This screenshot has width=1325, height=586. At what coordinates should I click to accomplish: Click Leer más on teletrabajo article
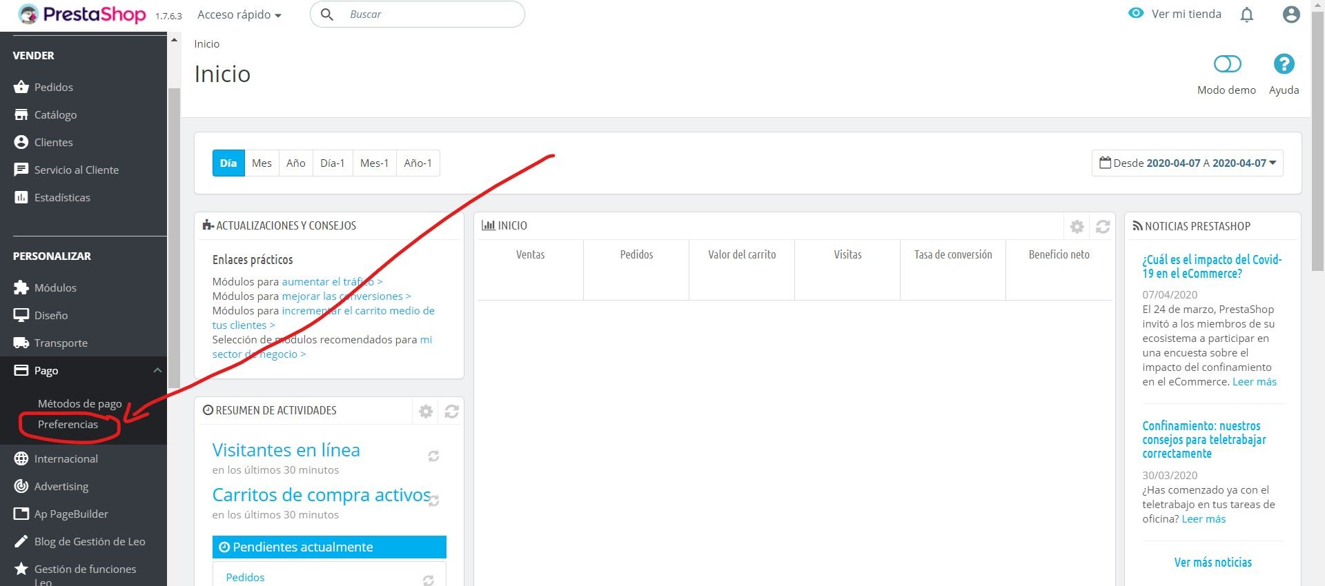[x=1204, y=518]
